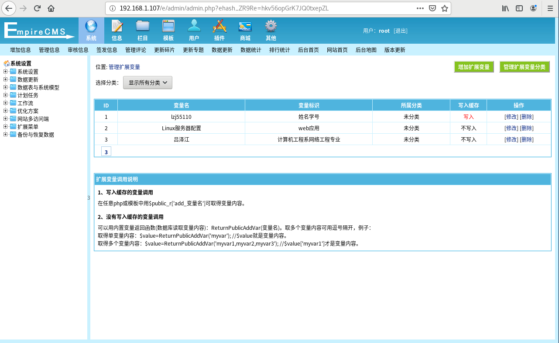This screenshot has height=343, width=559.
Task: Go to browser home page
Action: (51, 8)
